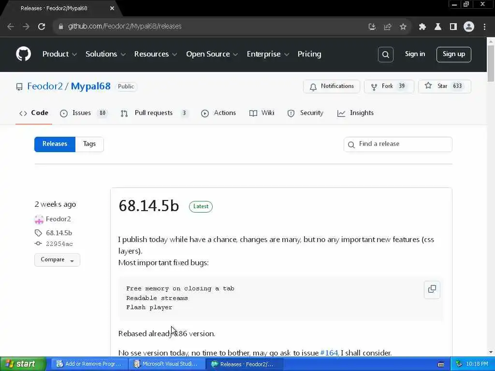Click the commit icon beside 22954ac
The image size is (495, 371).
pos(38,243)
